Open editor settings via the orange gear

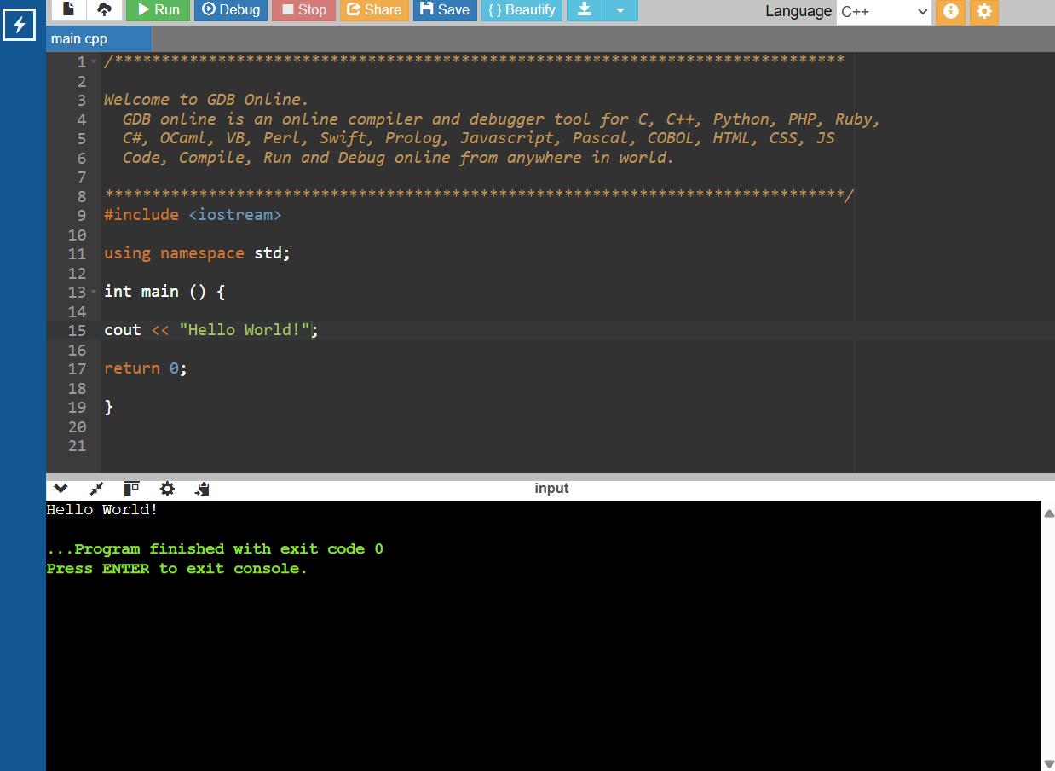984,11
